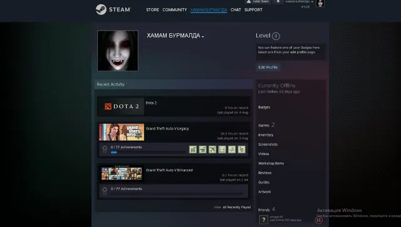Click the edit profile link in badge text
Screen dimensions: 401x227
click(298, 52)
